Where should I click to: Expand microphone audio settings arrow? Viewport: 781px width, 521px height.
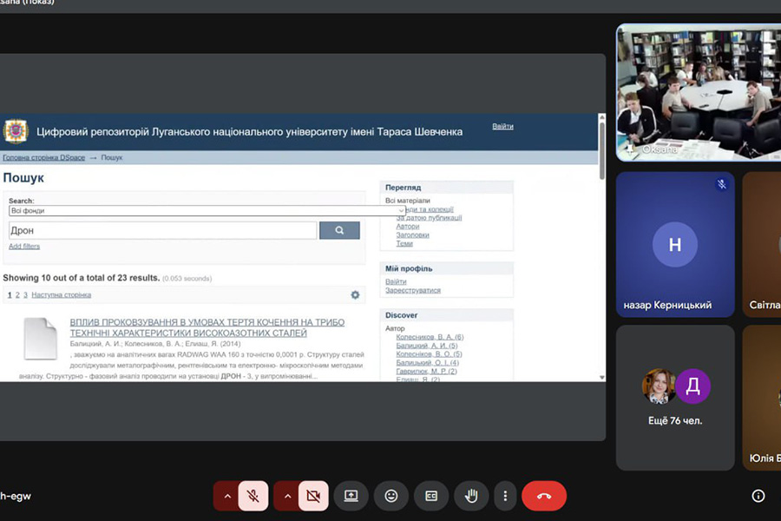tap(227, 496)
